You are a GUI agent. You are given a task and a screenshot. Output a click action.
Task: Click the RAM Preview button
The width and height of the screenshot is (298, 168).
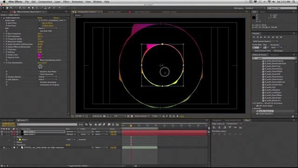tap(281, 37)
